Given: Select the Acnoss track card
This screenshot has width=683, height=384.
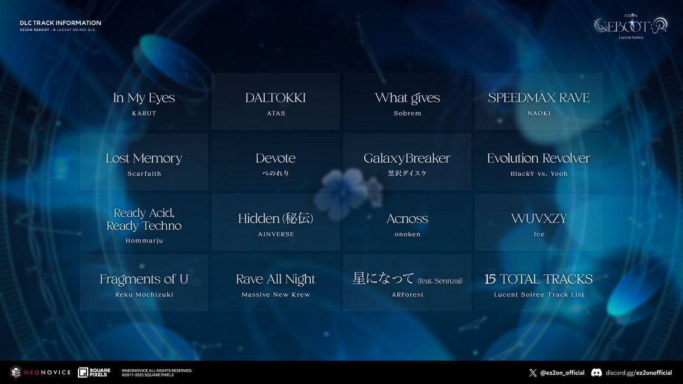Looking at the screenshot, I should pyautogui.click(x=407, y=222).
